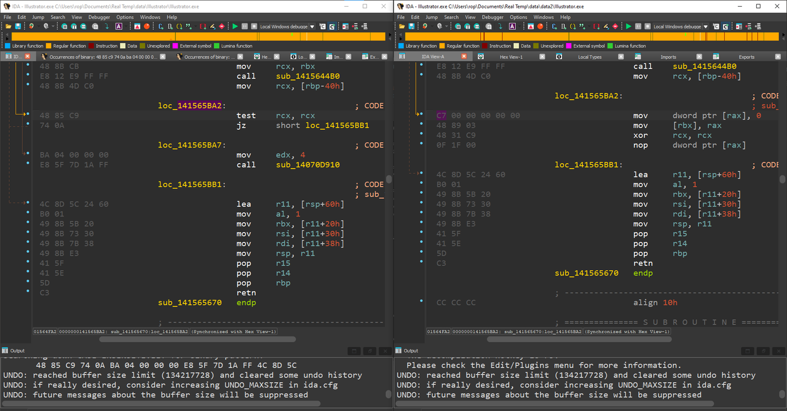Open the Local Windows debugger dropdown in right window

click(x=706, y=26)
